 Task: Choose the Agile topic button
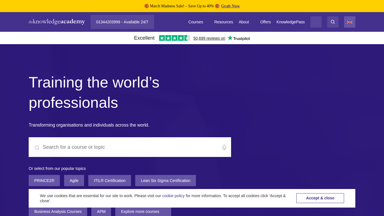(x=74, y=181)
